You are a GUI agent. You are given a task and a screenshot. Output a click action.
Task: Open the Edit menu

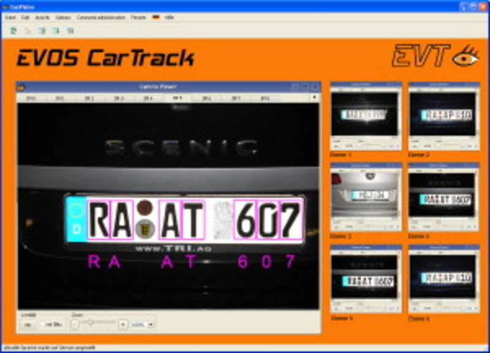click(x=25, y=18)
